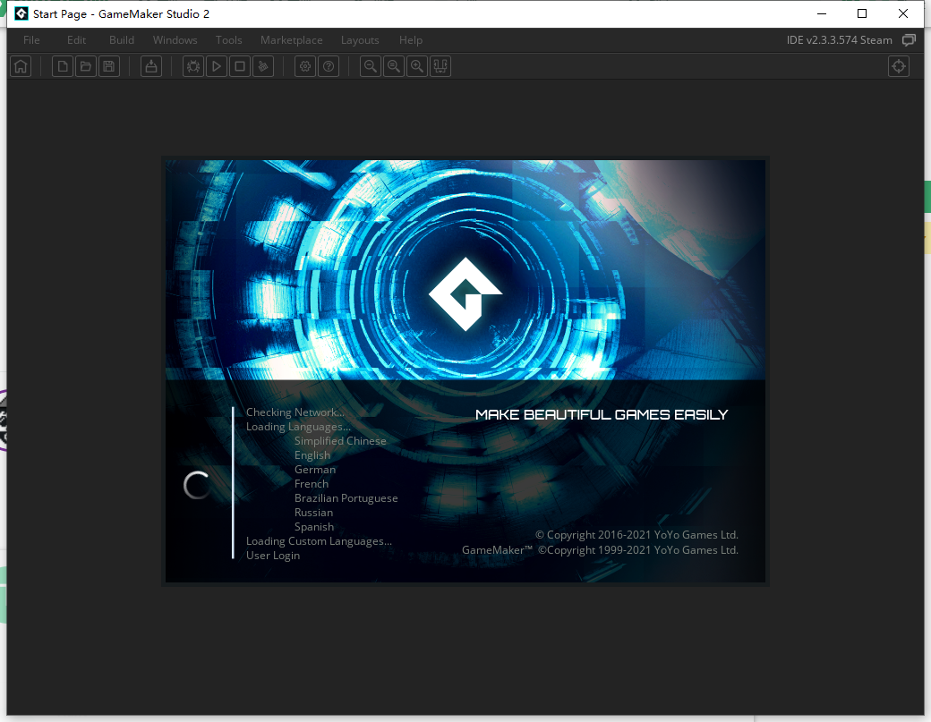Run the game with play icon
The height and width of the screenshot is (722, 931).
(x=217, y=66)
